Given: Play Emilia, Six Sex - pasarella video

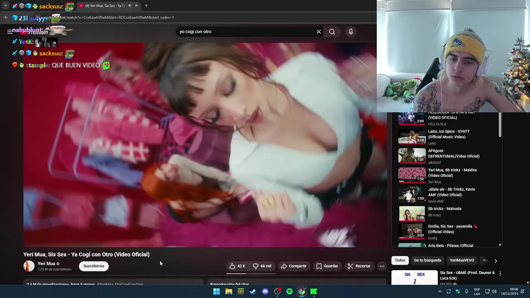Looking at the screenshot, I should tap(447, 232).
